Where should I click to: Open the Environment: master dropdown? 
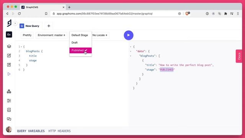coord(51,35)
